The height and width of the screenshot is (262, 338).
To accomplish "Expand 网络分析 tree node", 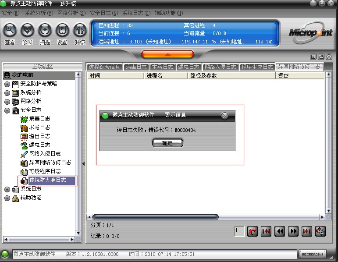I will (x=7, y=102).
